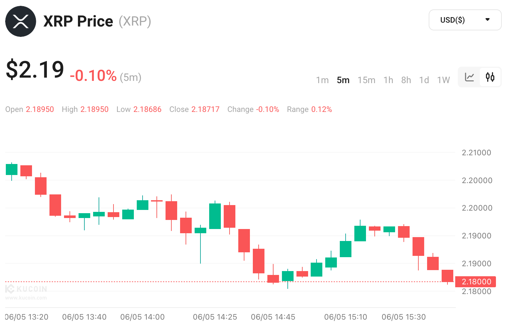Select the 1d timeframe
This screenshot has height=328, width=505.
click(424, 80)
